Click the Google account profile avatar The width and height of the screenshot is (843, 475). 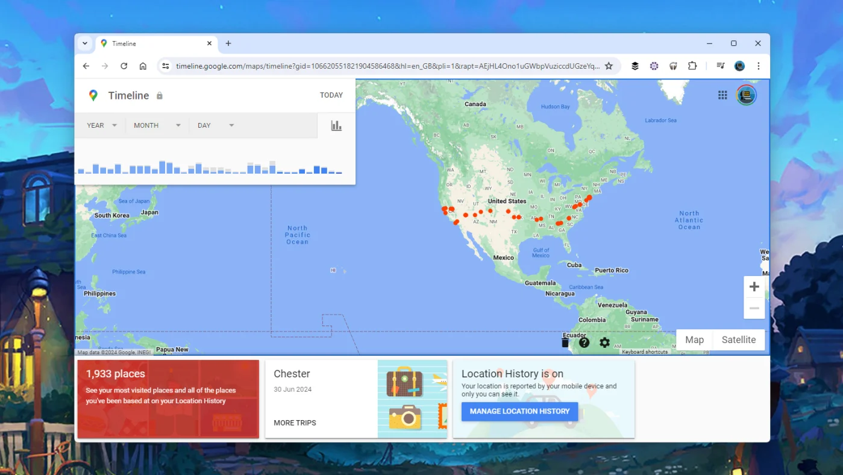[746, 95]
